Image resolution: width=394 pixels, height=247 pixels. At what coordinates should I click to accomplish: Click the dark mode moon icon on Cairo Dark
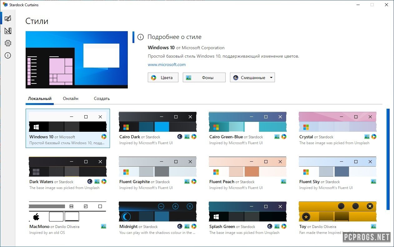coord(180,137)
